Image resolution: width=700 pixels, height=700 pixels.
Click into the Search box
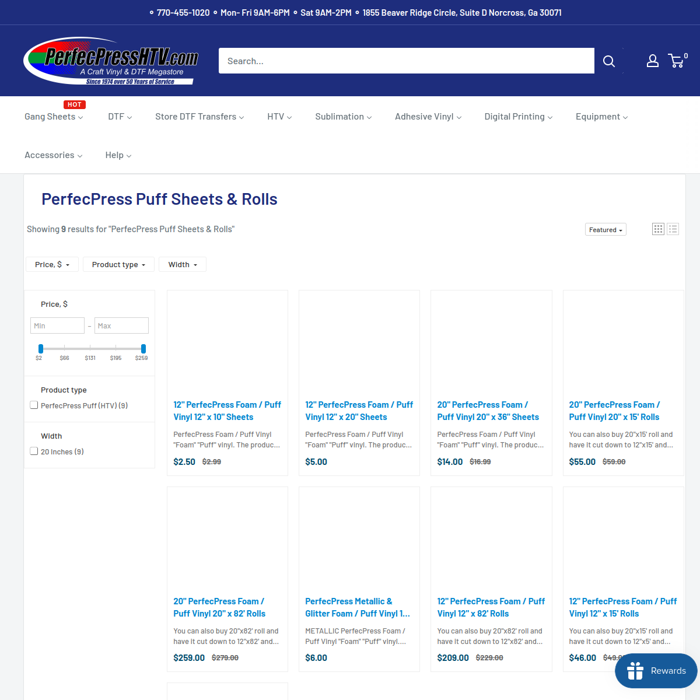pyautogui.click(x=407, y=61)
